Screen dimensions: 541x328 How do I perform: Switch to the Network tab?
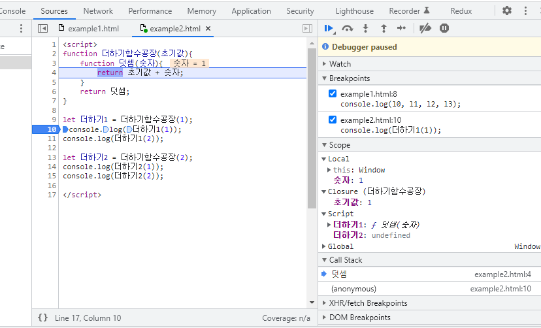click(98, 11)
